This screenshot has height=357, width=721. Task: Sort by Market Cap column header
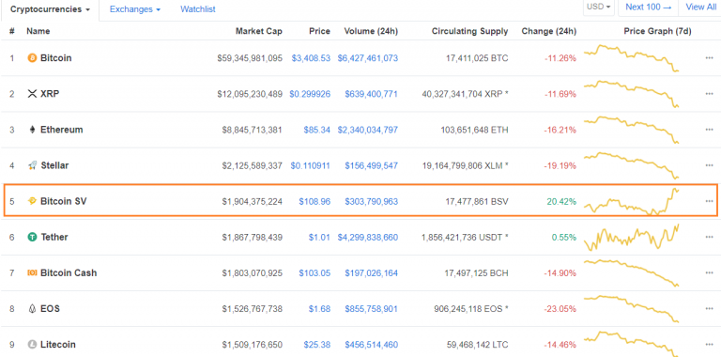(x=259, y=31)
